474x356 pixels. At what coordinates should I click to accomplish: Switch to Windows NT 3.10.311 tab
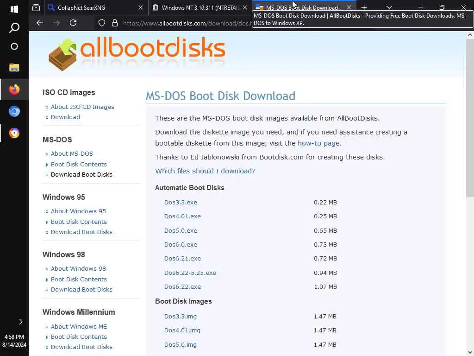(201, 7)
